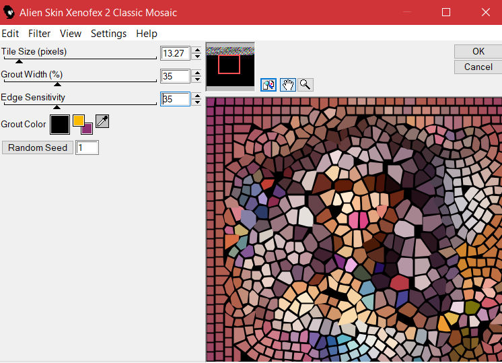Open the View menu
The image size is (502, 363).
pyautogui.click(x=71, y=33)
